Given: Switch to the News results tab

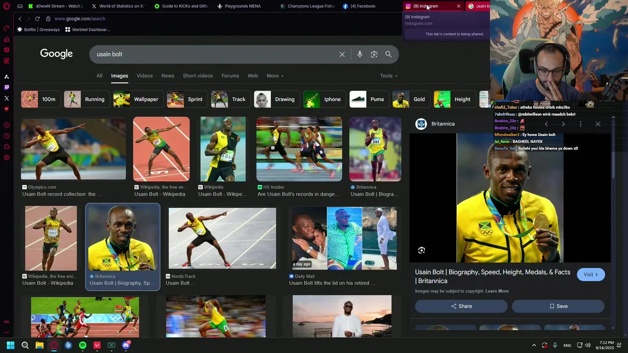Looking at the screenshot, I should click(x=168, y=76).
